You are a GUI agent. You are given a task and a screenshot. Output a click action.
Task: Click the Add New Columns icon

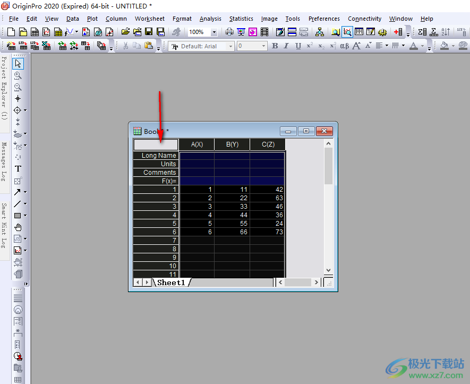[398, 32]
